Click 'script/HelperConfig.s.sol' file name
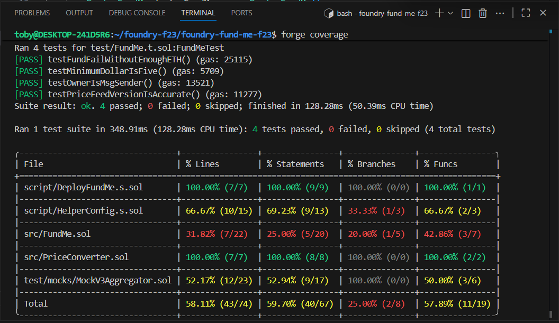Viewport: 559px width, 323px height. [84, 211]
